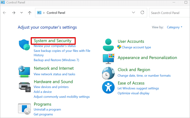Screen dimensions: 190x118
Task: Go up one level with up arrow
Action: click(x=30, y=13)
